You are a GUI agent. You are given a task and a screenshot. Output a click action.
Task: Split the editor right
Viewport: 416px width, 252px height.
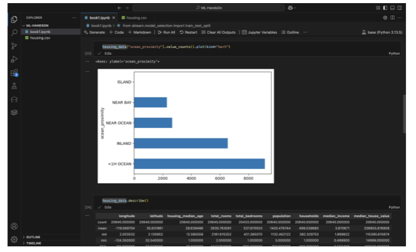(x=392, y=17)
